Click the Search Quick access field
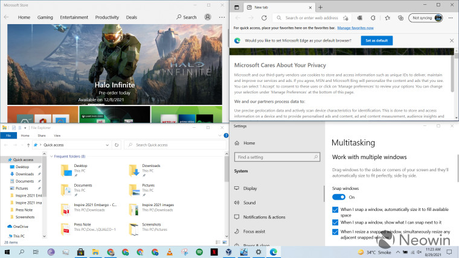 point(175,145)
